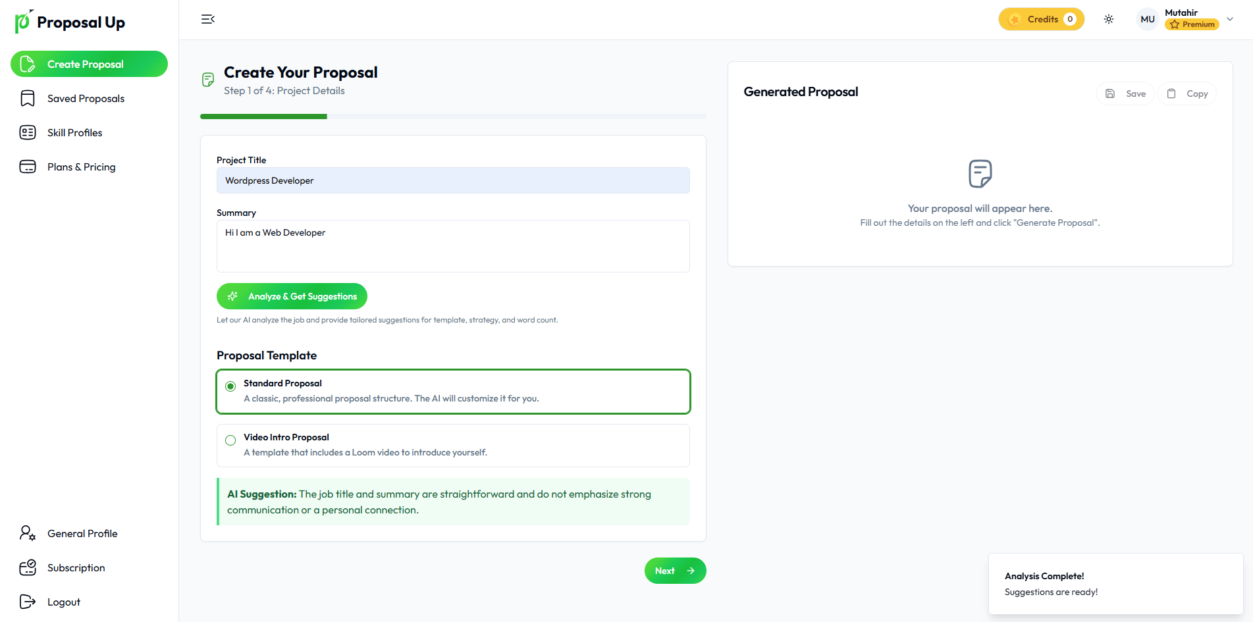Select the Standard Proposal radio button

tap(230, 386)
